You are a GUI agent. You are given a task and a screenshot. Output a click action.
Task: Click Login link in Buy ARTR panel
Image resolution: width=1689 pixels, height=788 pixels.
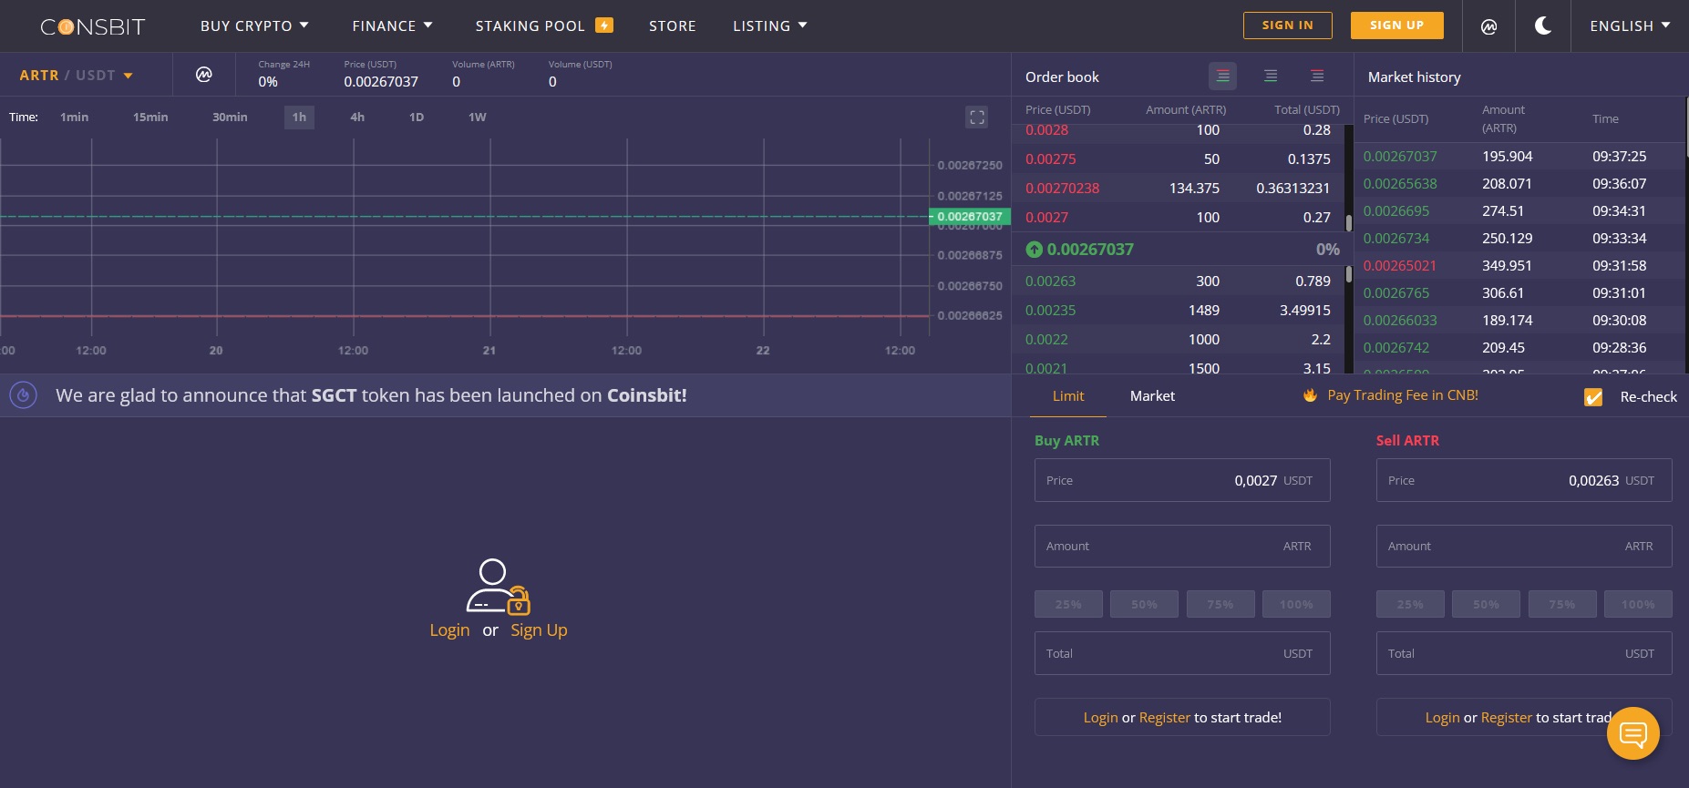click(x=1100, y=718)
